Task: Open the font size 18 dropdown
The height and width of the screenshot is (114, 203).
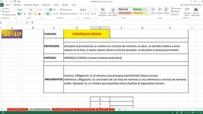Action: [x=36, y=10]
